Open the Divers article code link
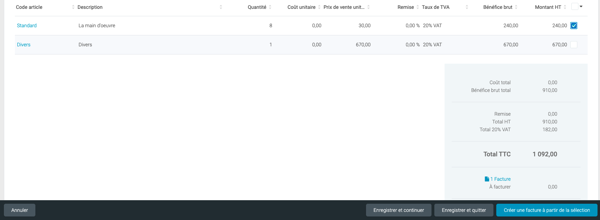The image size is (600, 220). click(x=24, y=45)
